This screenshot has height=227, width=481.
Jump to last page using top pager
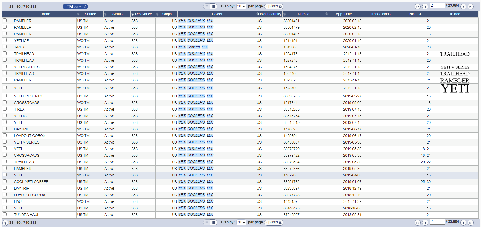(471, 7)
